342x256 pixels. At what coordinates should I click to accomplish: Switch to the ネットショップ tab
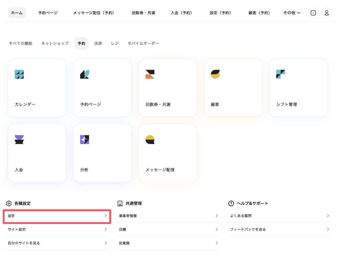click(55, 44)
